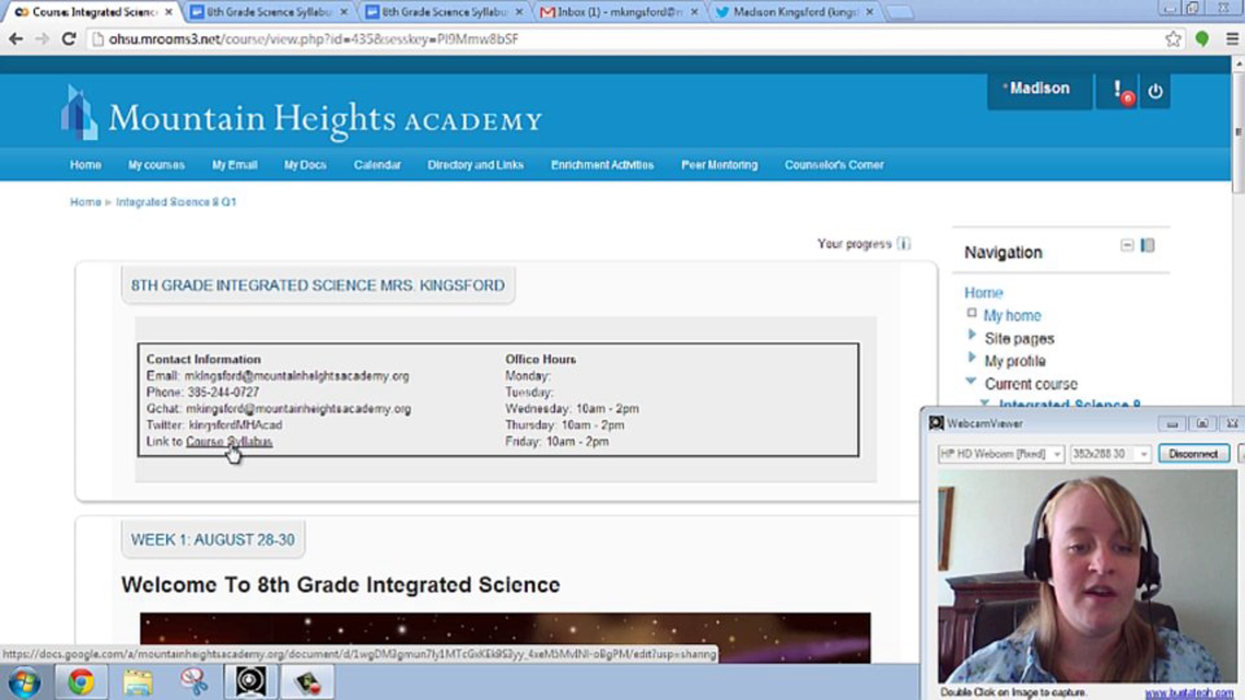Viewport: 1245px width, 700px height.
Task: Click the notifications alert icon with red badge
Action: (x=1120, y=92)
